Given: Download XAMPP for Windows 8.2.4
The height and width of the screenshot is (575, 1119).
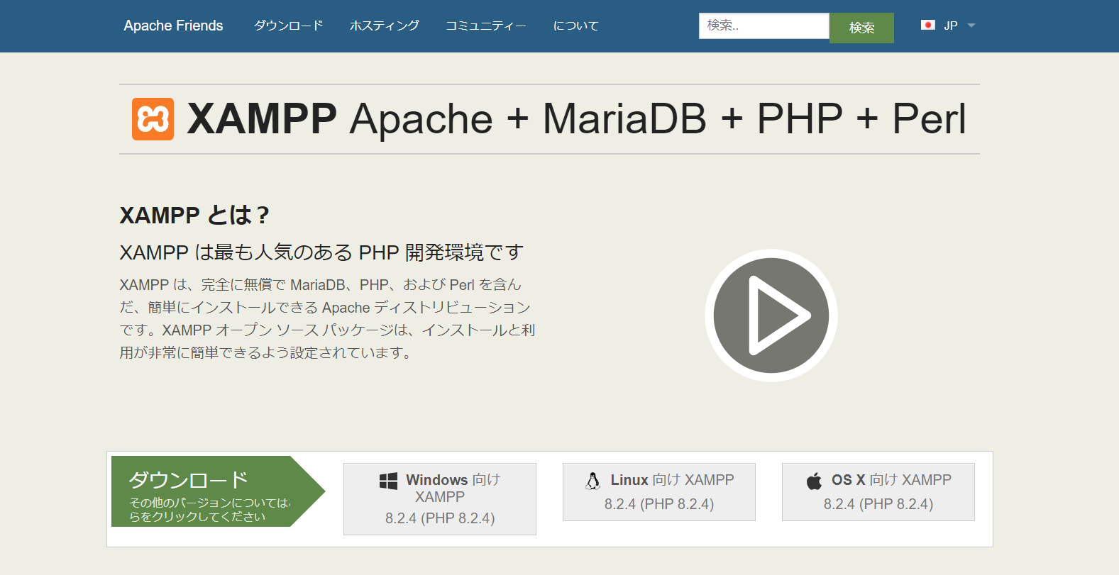Looking at the screenshot, I should (440, 499).
